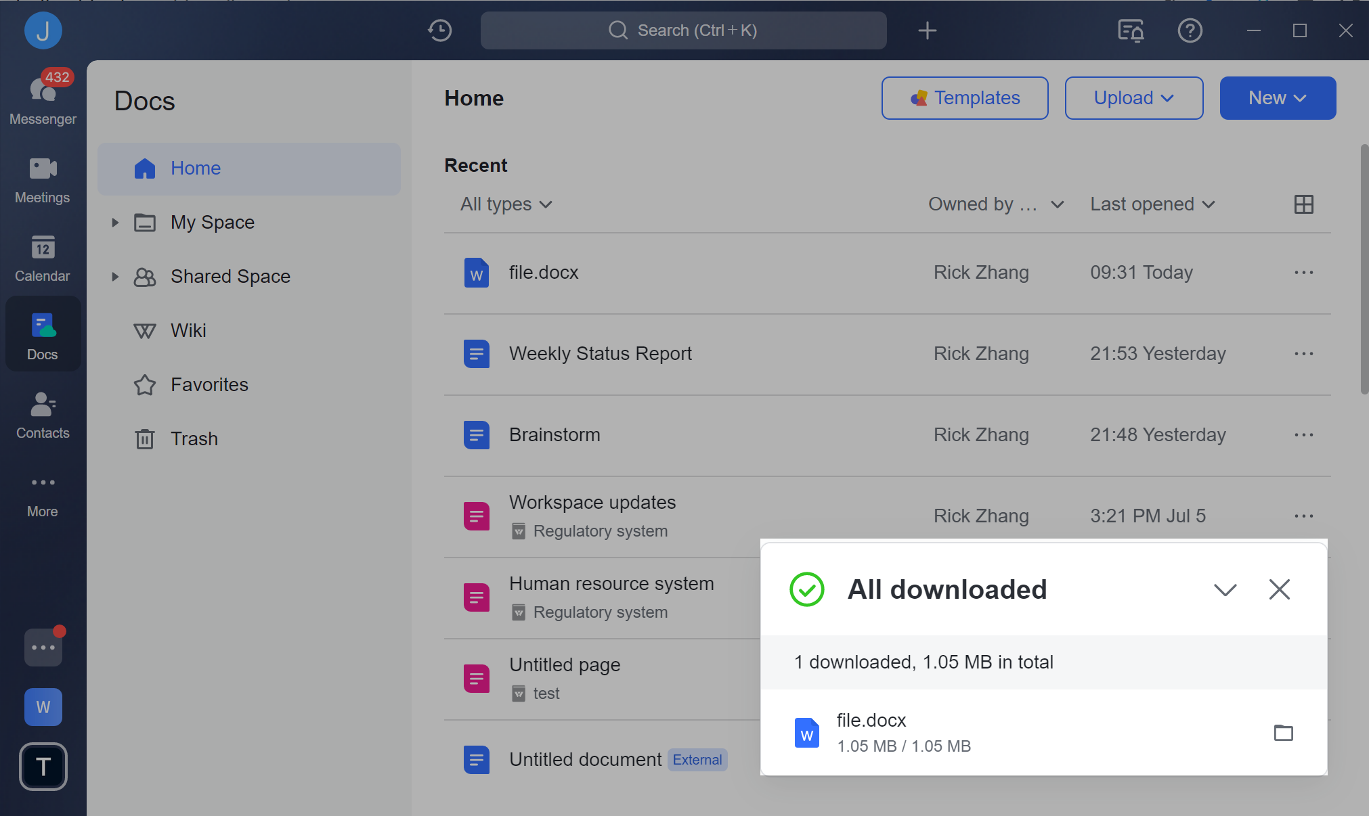This screenshot has height=816, width=1369.
Task: Click the Templates button
Action: (965, 97)
